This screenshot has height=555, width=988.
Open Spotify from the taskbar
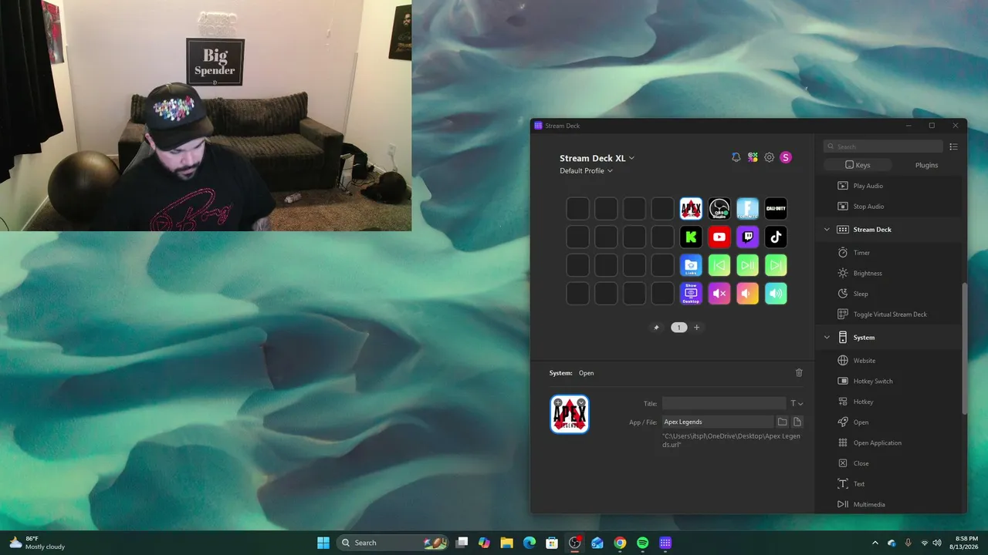642,543
